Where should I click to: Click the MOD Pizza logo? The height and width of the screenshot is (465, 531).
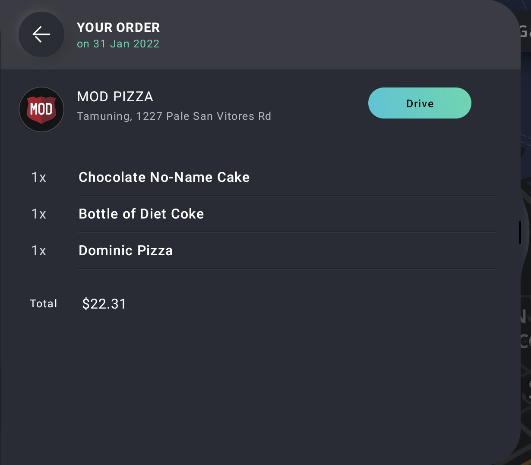point(41,109)
